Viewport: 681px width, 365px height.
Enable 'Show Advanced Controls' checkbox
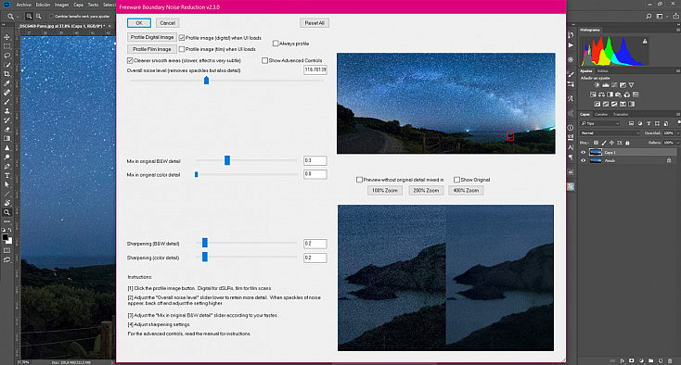[264, 60]
